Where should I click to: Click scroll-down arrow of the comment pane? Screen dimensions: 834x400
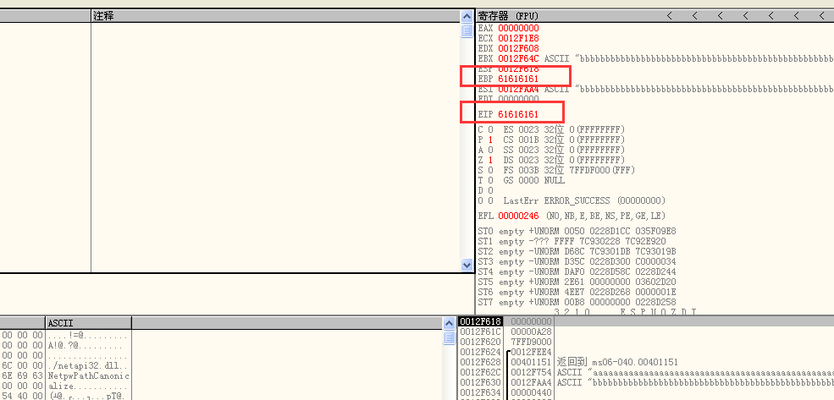coord(467,265)
